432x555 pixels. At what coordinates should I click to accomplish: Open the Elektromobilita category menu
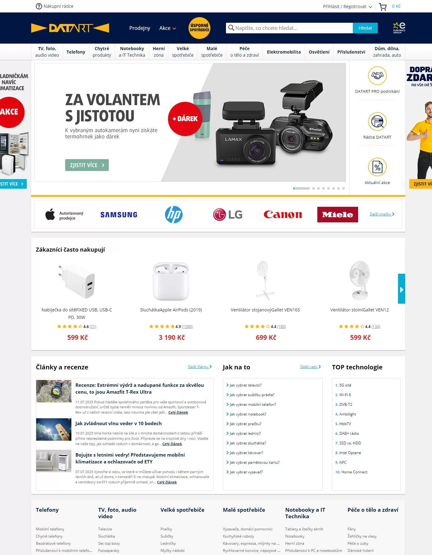pyautogui.click(x=284, y=52)
